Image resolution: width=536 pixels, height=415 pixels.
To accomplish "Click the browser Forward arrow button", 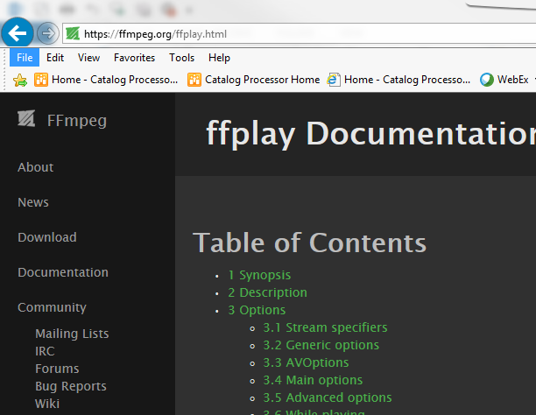I will 48,33.
